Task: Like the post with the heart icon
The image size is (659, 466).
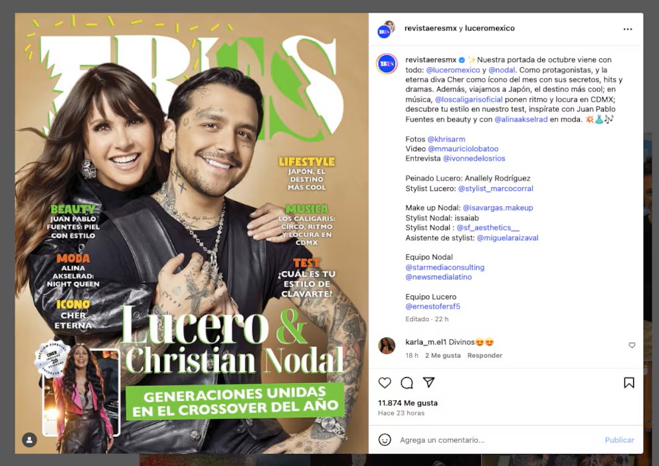Action: click(x=385, y=382)
